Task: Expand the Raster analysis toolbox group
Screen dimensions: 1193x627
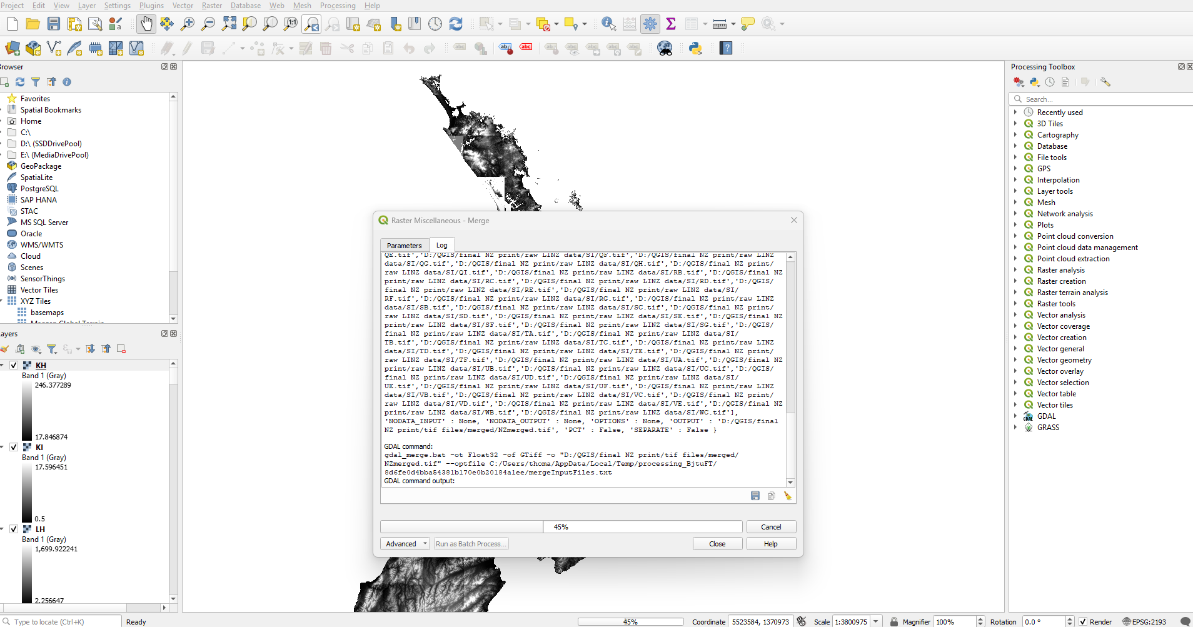Action: (1015, 270)
